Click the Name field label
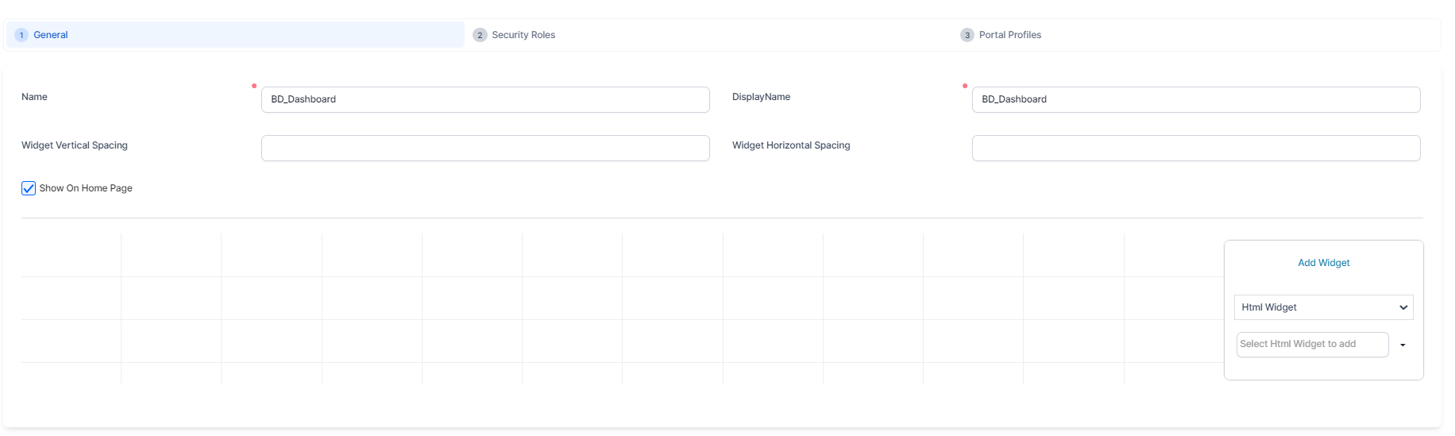This screenshot has height=436, width=1455. pyautogui.click(x=34, y=97)
